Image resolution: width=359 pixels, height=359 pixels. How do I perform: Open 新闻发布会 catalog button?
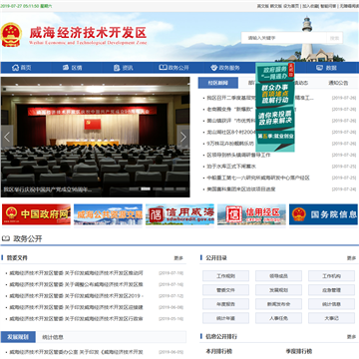[x=278, y=304]
